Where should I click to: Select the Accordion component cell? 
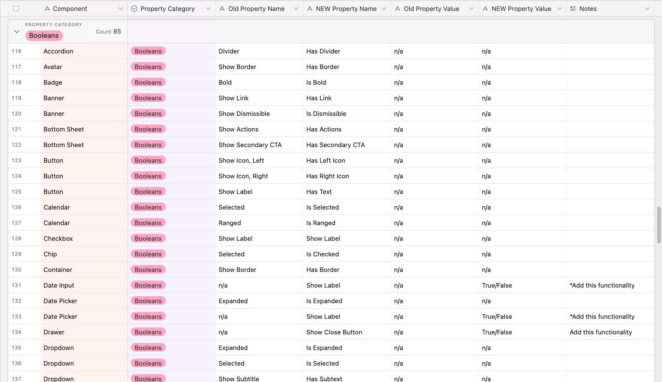click(84, 51)
